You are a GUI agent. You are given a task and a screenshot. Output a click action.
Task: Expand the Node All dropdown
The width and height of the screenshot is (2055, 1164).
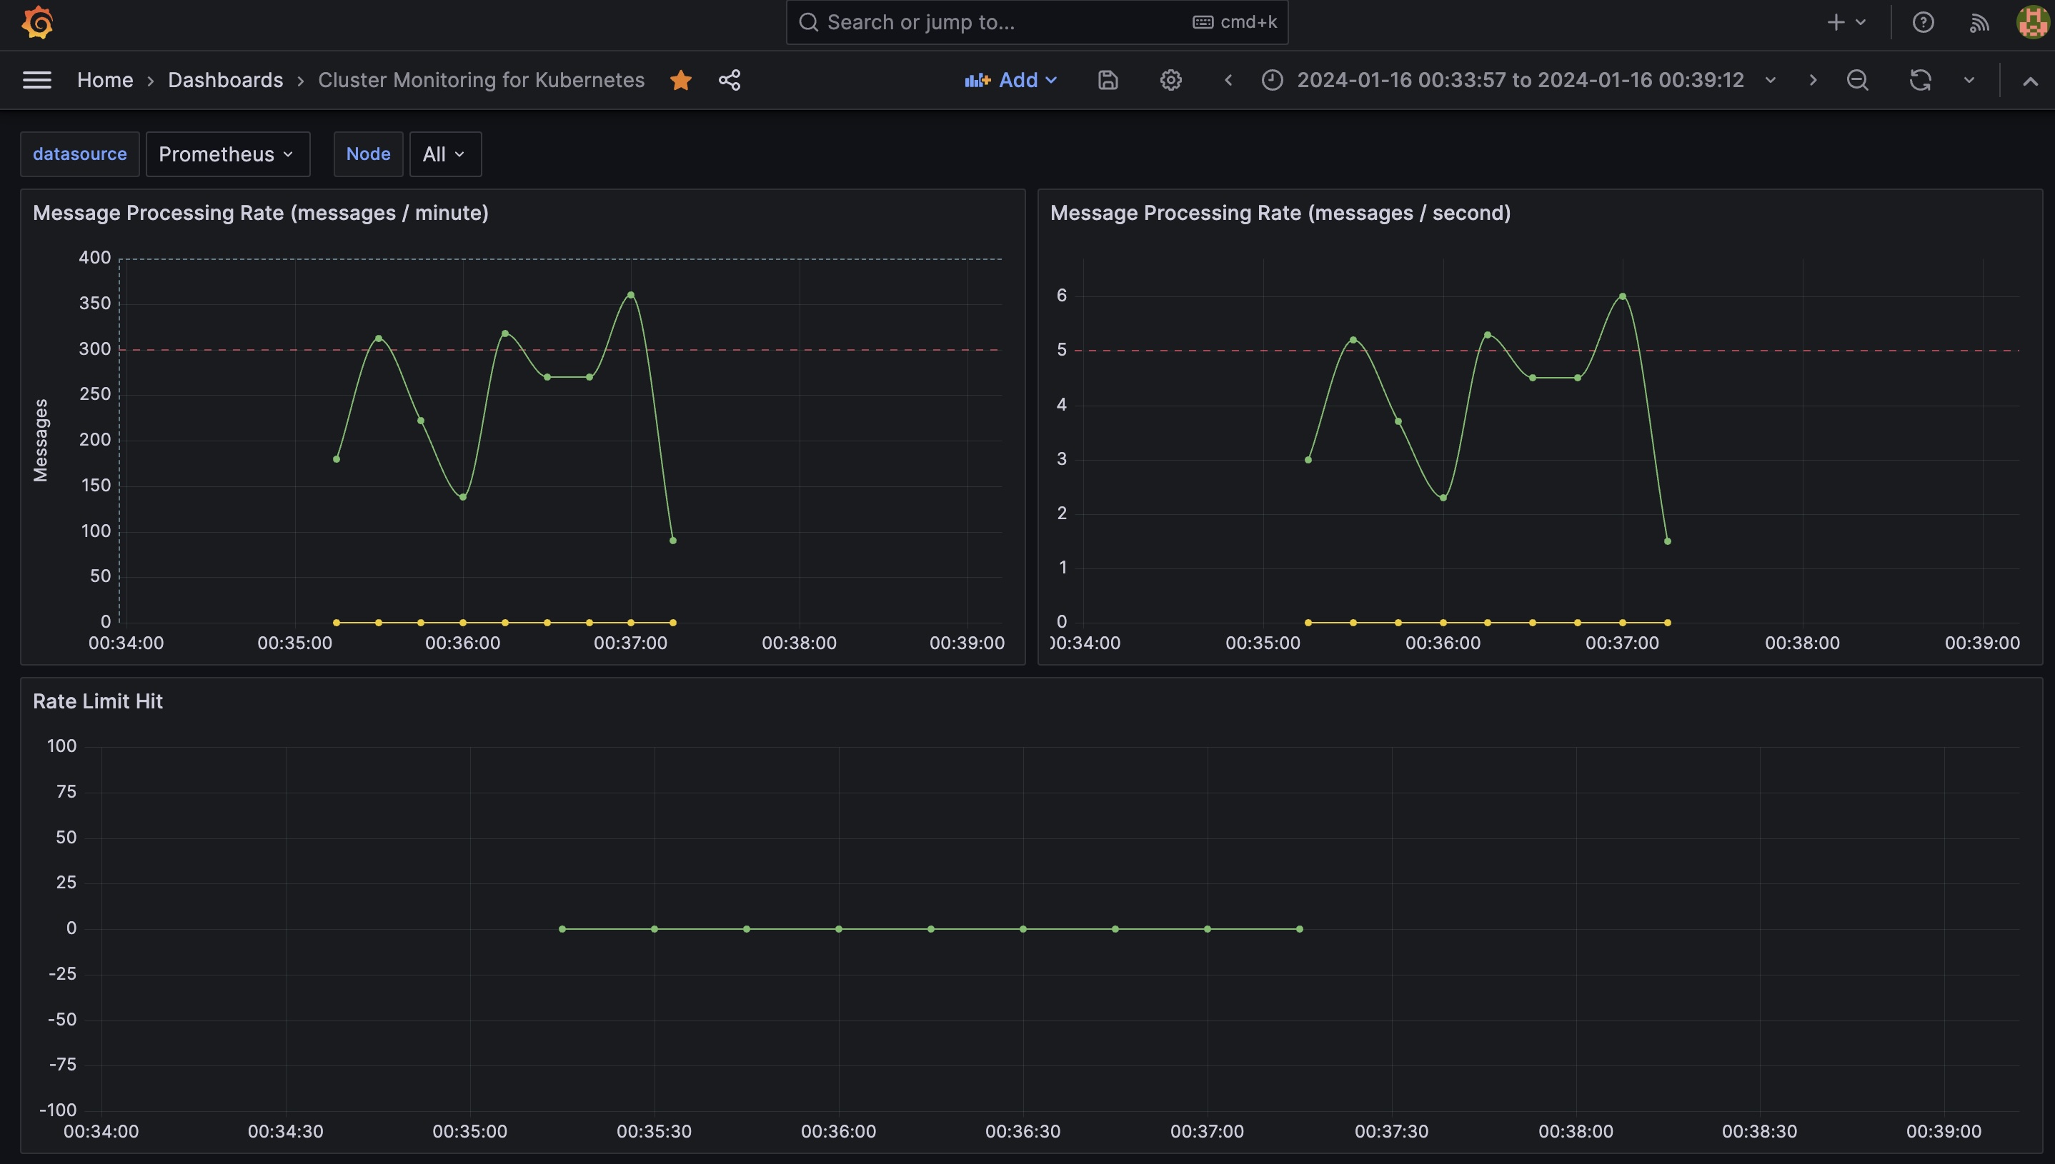[x=444, y=154]
